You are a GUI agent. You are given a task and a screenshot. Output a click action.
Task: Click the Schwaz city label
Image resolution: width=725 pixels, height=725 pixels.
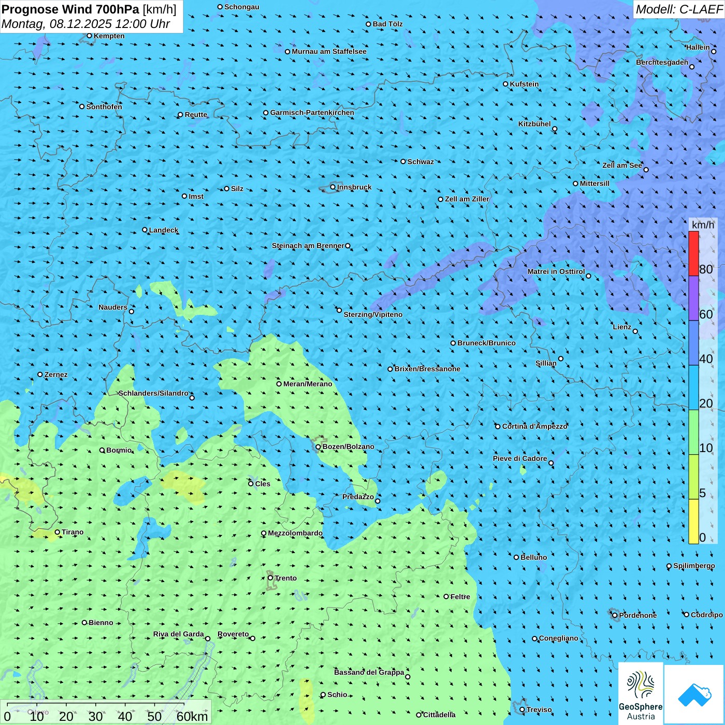tap(421, 162)
